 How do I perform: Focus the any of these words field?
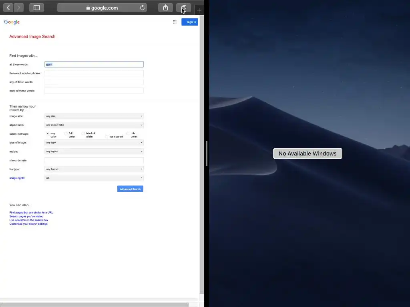[94, 82]
